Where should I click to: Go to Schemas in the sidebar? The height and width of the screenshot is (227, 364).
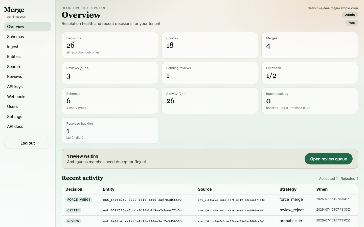(x=28, y=37)
